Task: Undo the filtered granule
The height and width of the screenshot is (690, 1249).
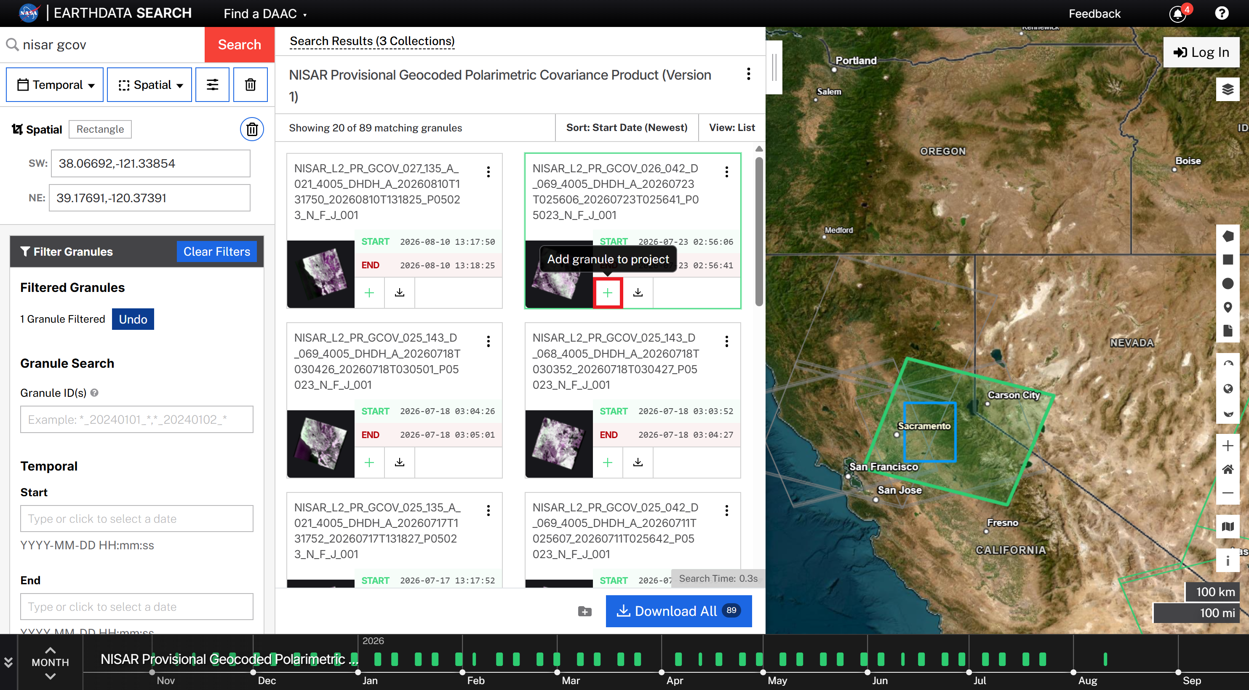Action: (x=133, y=319)
